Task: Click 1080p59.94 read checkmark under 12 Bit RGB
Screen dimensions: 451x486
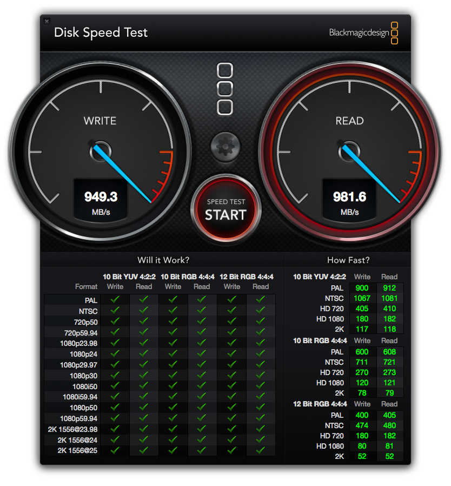Action: click(x=261, y=418)
